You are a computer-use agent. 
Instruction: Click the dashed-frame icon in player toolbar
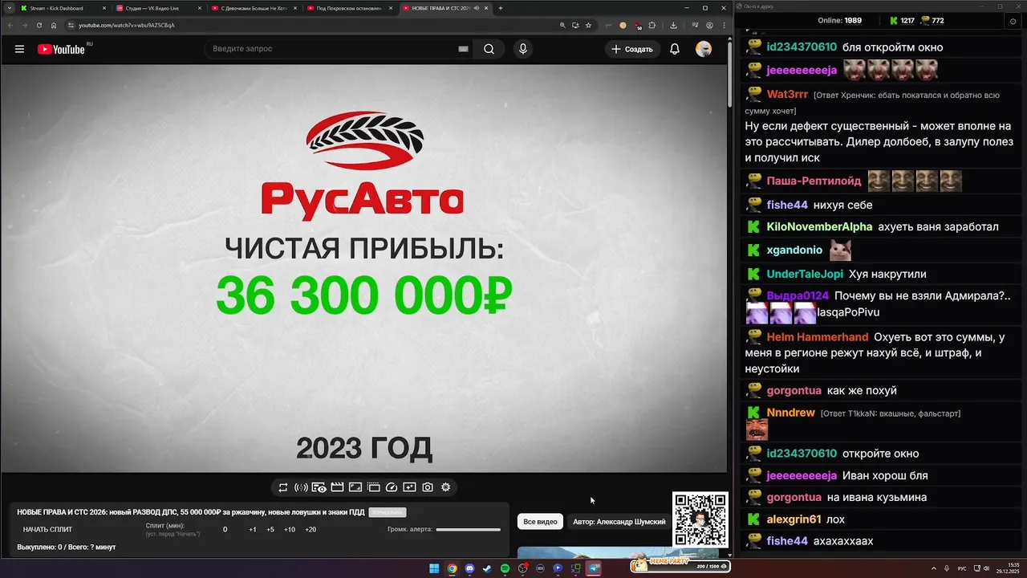373,487
